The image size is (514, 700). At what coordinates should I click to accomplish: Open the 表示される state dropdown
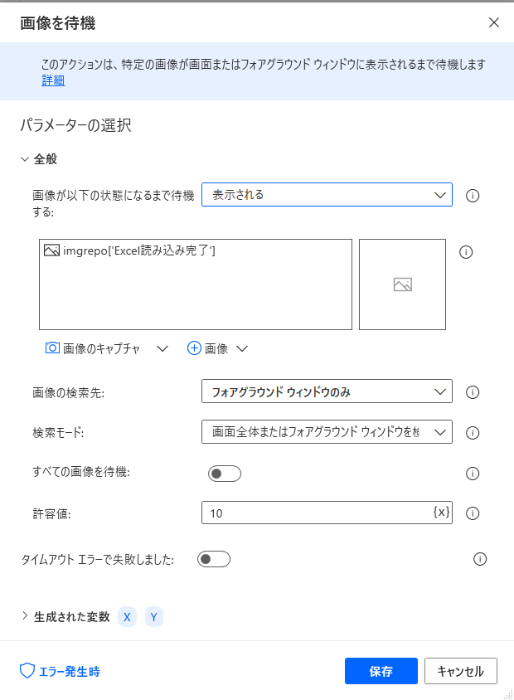tap(327, 194)
